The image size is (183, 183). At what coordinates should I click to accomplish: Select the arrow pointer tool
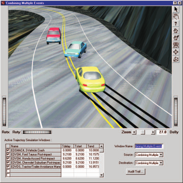(x=176, y=9)
